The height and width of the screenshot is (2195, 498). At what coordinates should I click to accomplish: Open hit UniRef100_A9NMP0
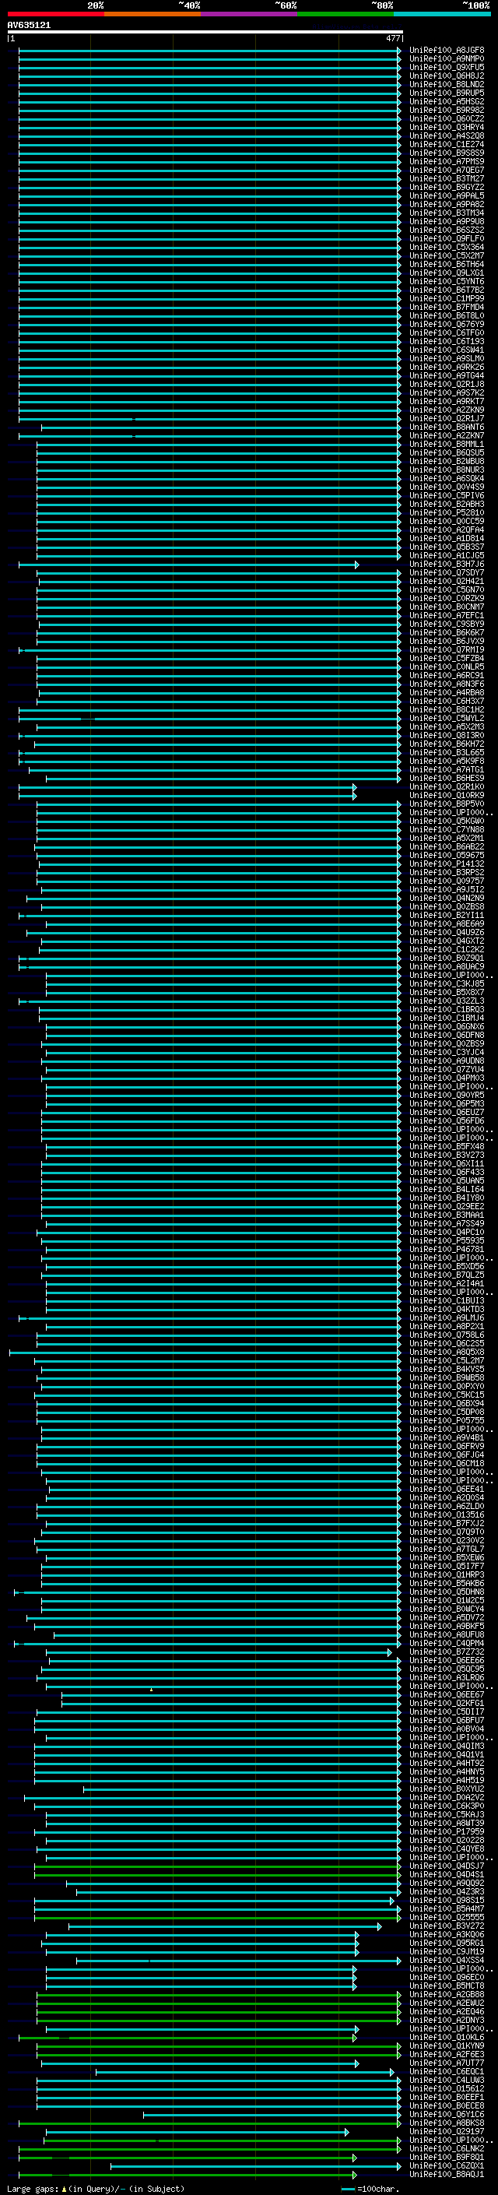coord(447,59)
